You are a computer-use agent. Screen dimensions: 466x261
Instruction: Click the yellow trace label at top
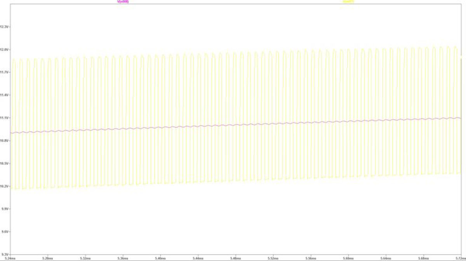click(x=348, y=2)
